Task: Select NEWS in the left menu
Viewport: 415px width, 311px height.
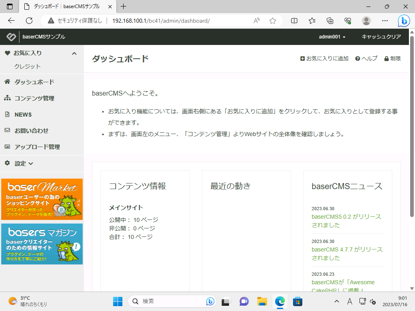Action: click(x=23, y=115)
